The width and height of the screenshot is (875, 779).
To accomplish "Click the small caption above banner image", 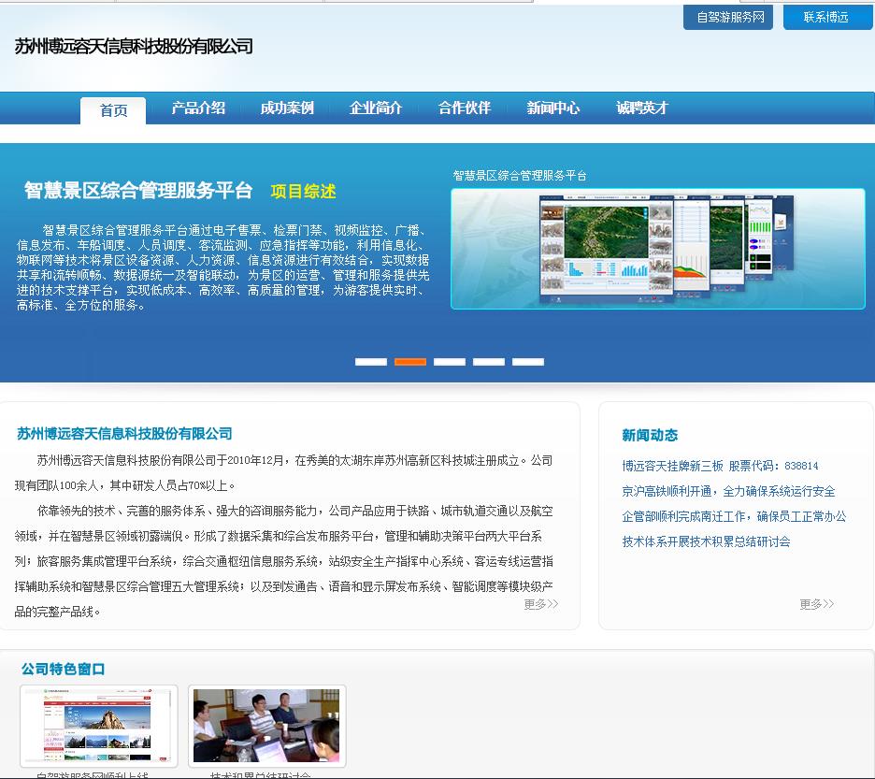I will click(520, 175).
